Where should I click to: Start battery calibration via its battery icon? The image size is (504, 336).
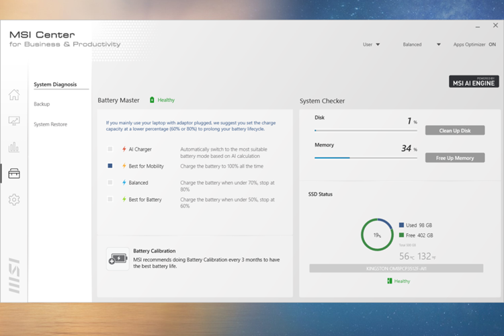118,259
